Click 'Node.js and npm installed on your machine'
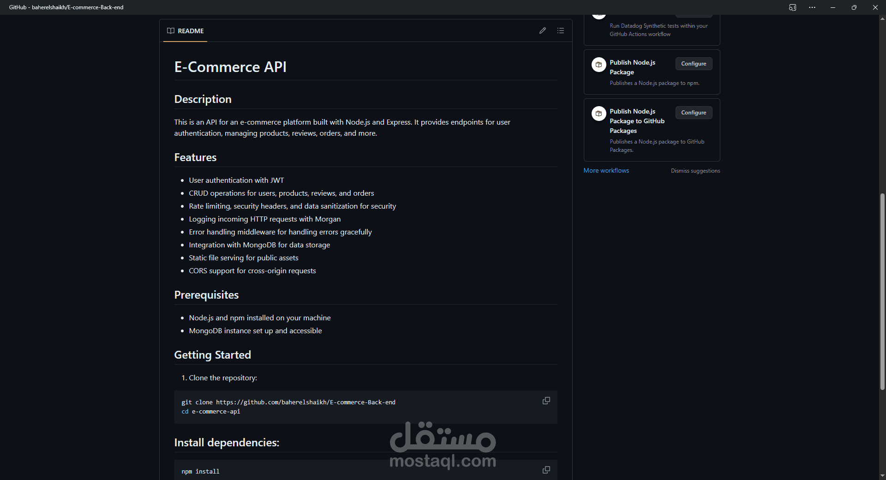Viewport: 886px width, 480px height. pos(260,318)
